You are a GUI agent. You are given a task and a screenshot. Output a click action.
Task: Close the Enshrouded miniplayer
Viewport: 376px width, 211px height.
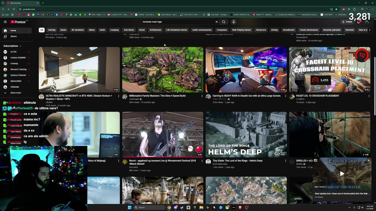click(368, 161)
